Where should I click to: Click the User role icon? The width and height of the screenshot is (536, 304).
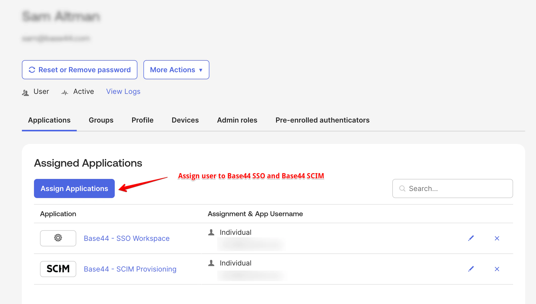click(x=25, y=93)
